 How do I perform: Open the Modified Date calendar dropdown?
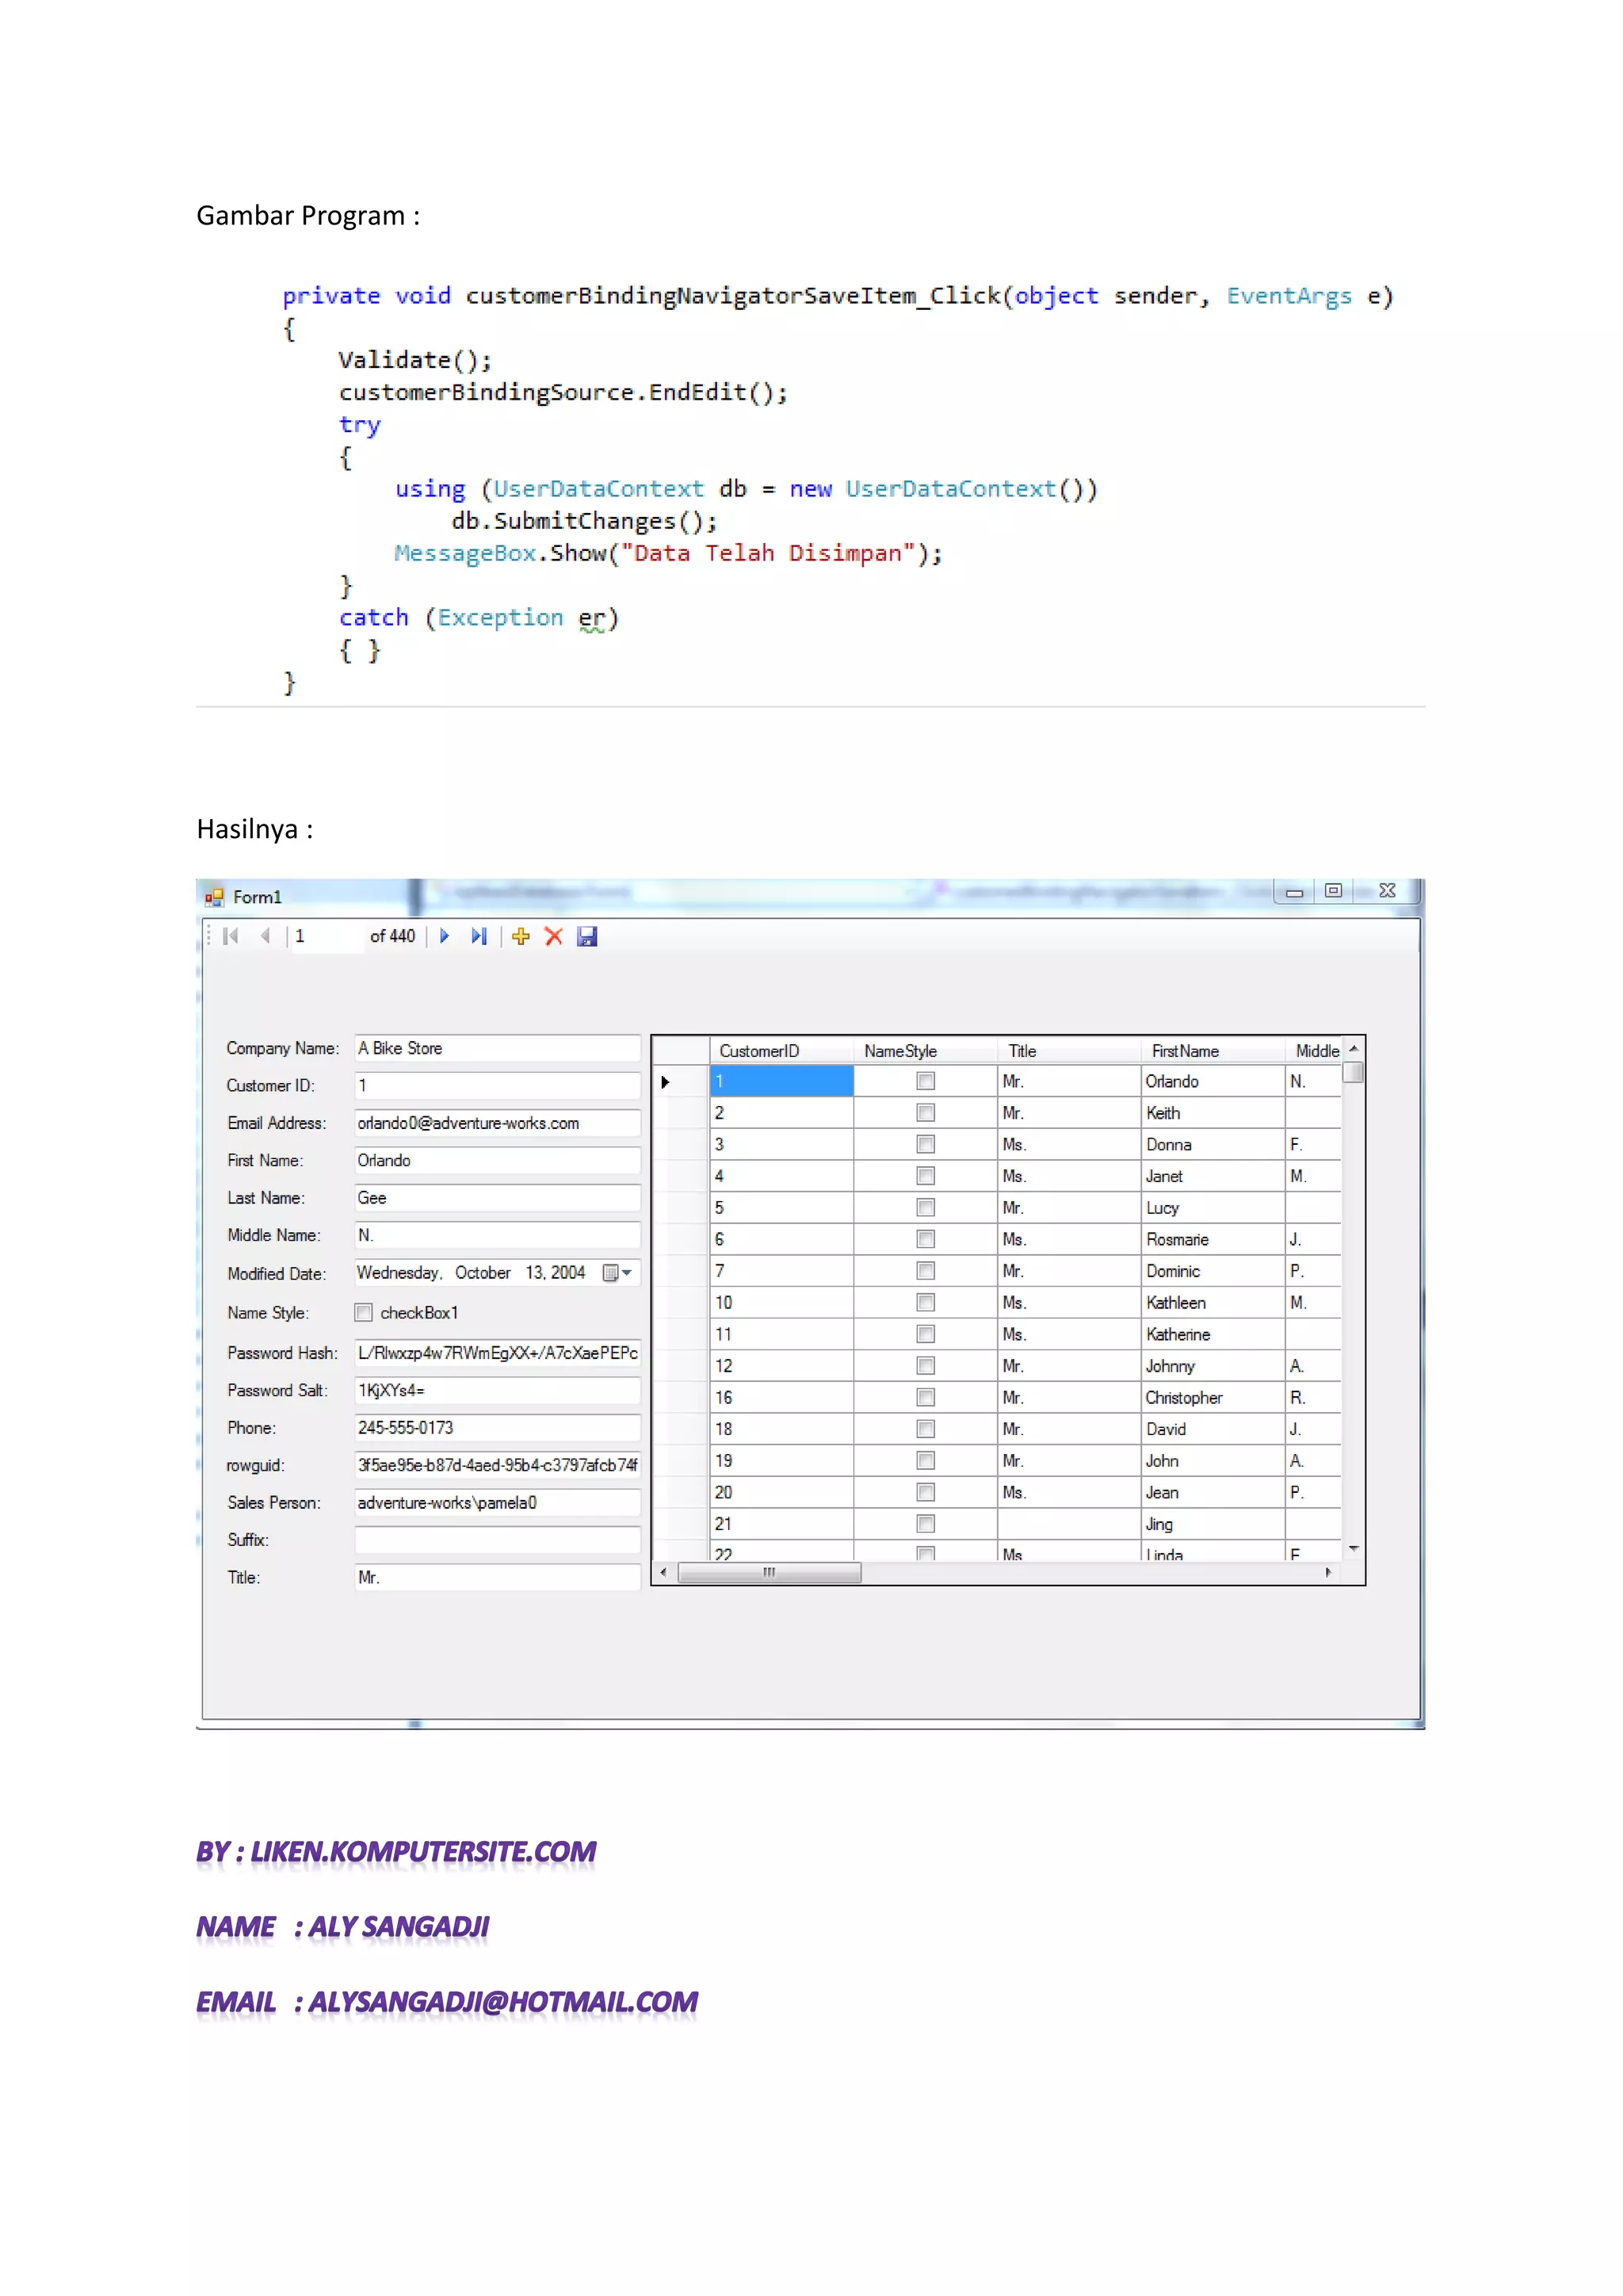617,1273
